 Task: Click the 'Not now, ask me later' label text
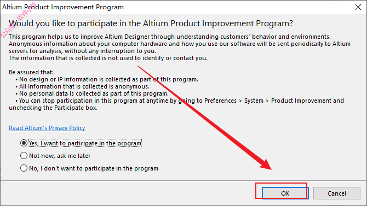pos(60,156)
